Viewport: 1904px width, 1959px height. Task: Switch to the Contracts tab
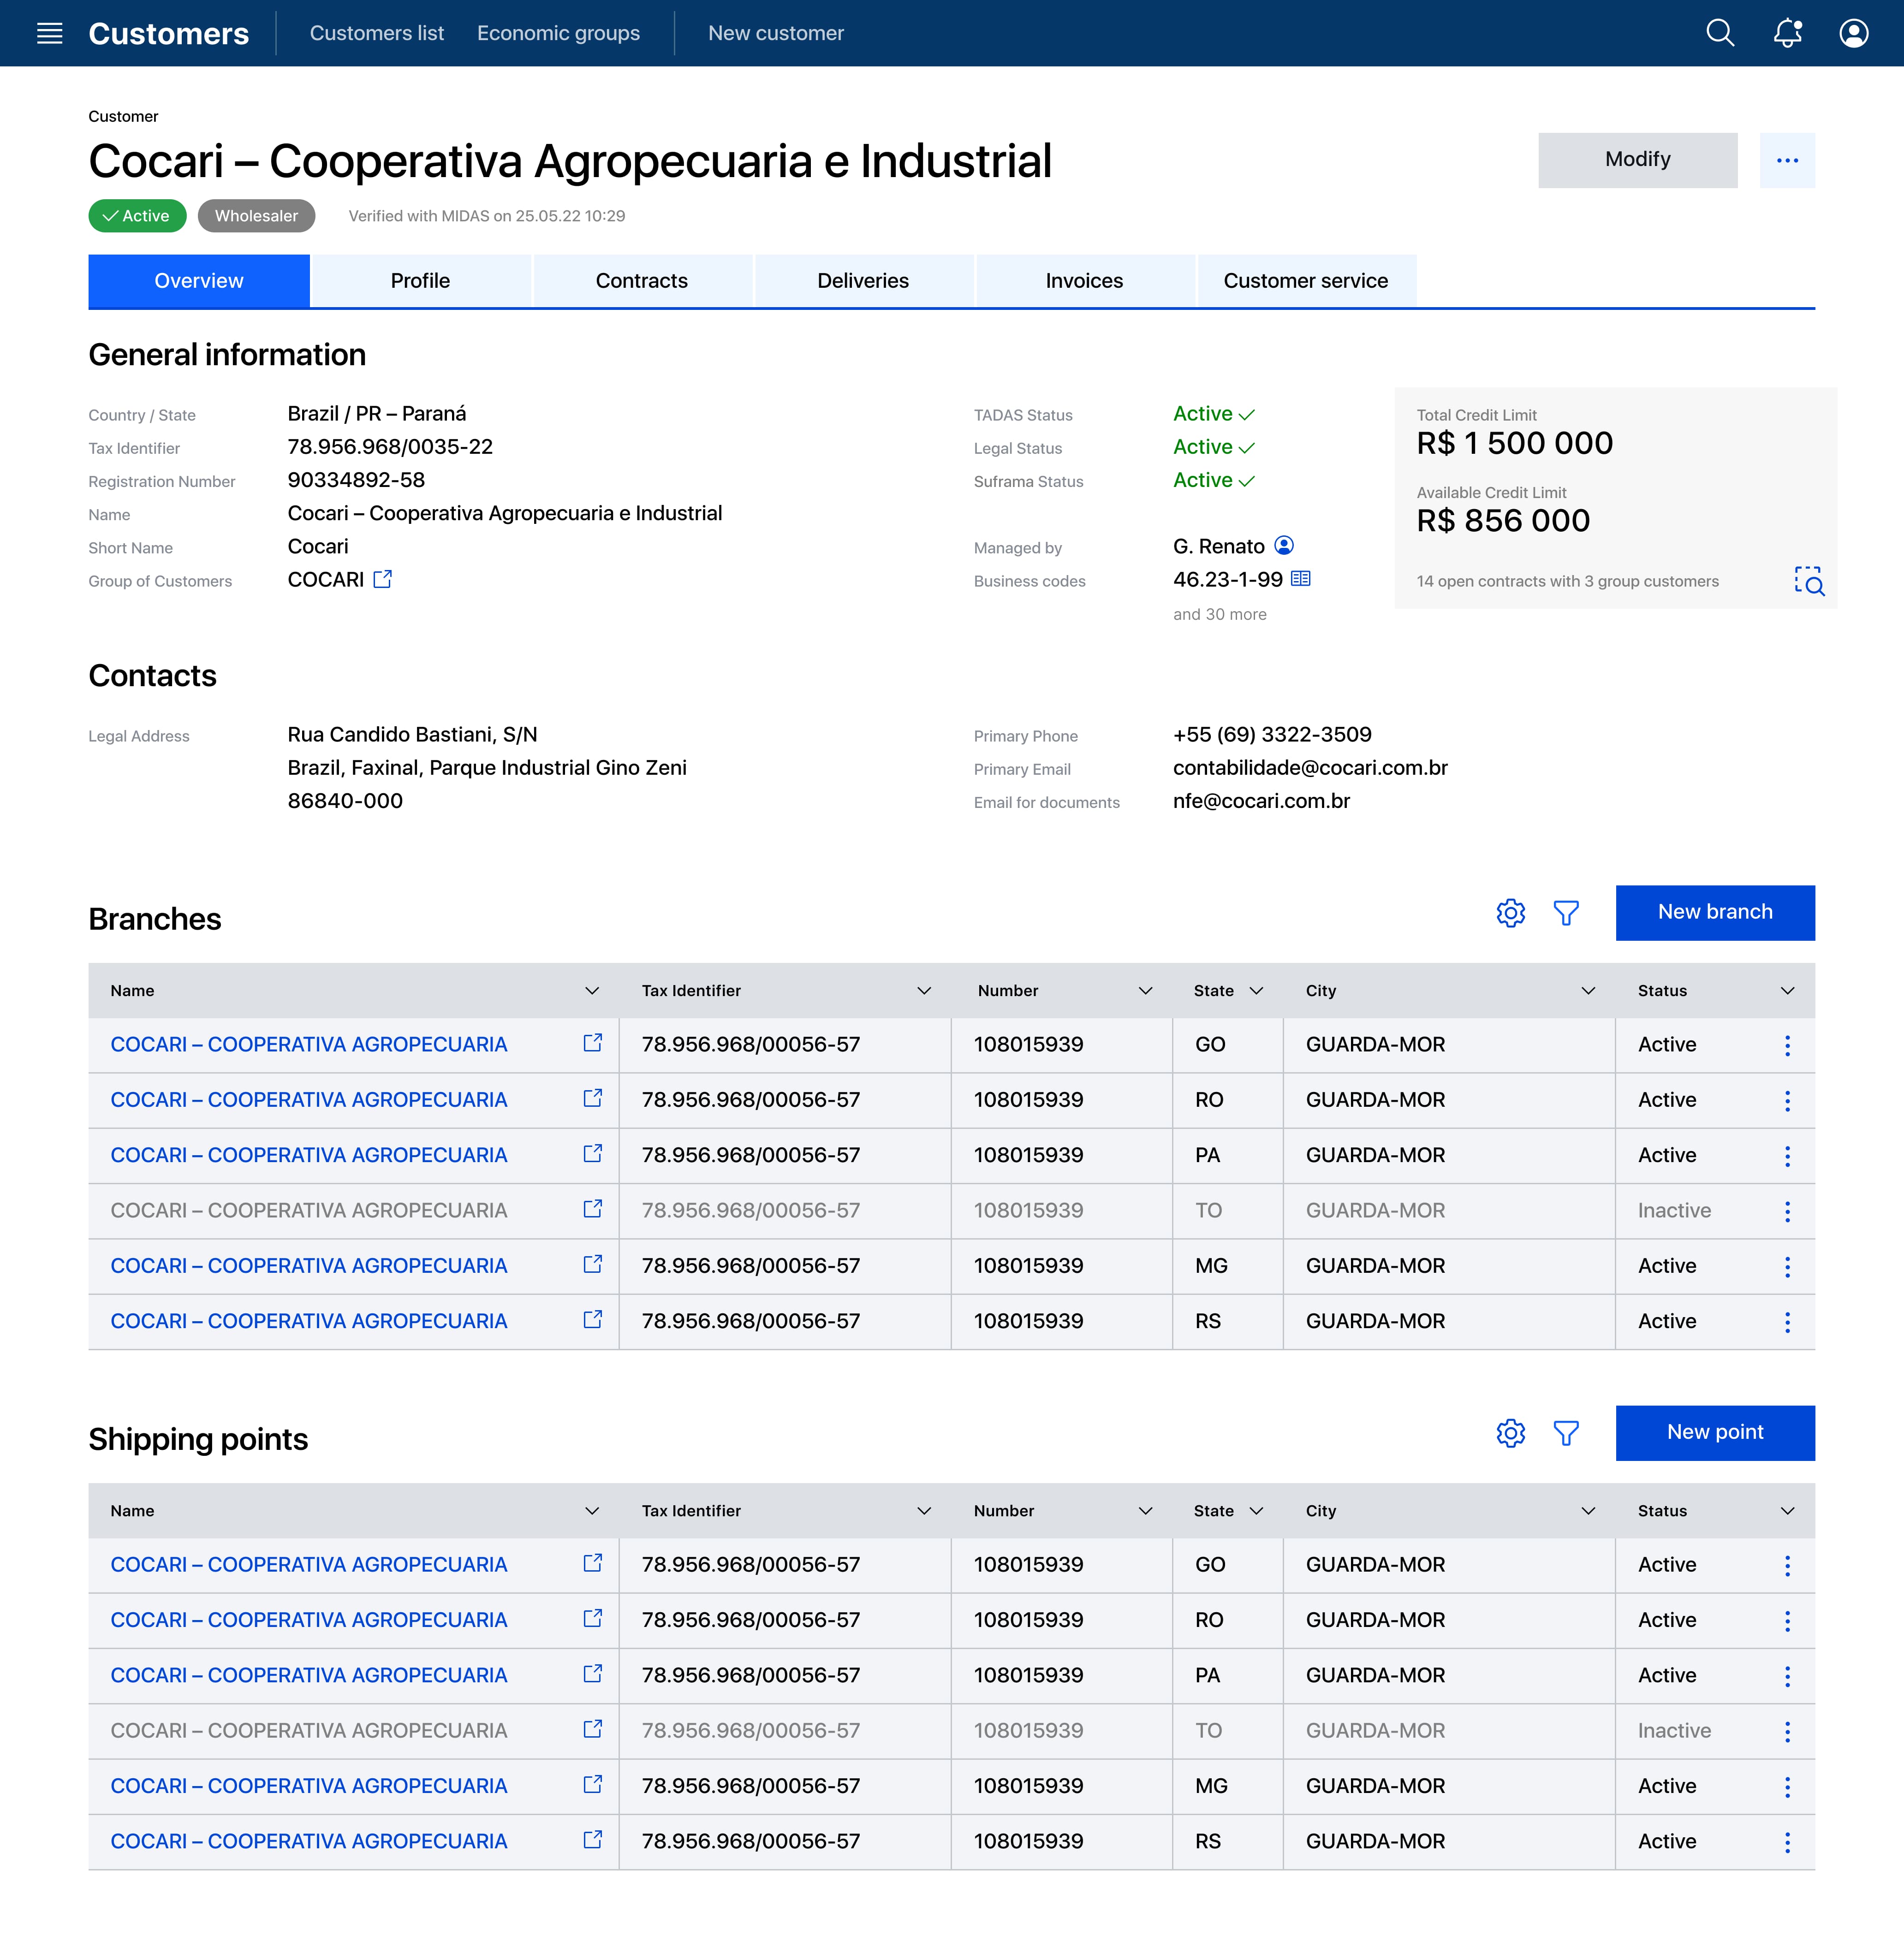[641, 281]
